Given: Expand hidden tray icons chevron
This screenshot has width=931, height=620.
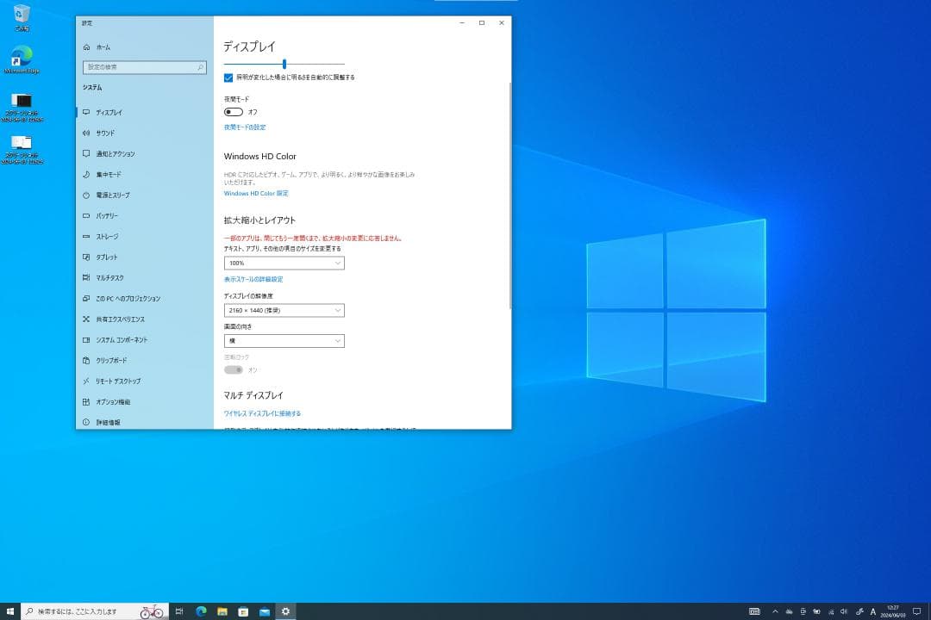Looking at the screenshot, I should [775, 611].
